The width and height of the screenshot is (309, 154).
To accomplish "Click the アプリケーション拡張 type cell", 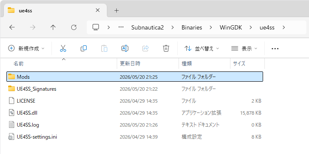I will pyautogui.click(x=201, y=113).
